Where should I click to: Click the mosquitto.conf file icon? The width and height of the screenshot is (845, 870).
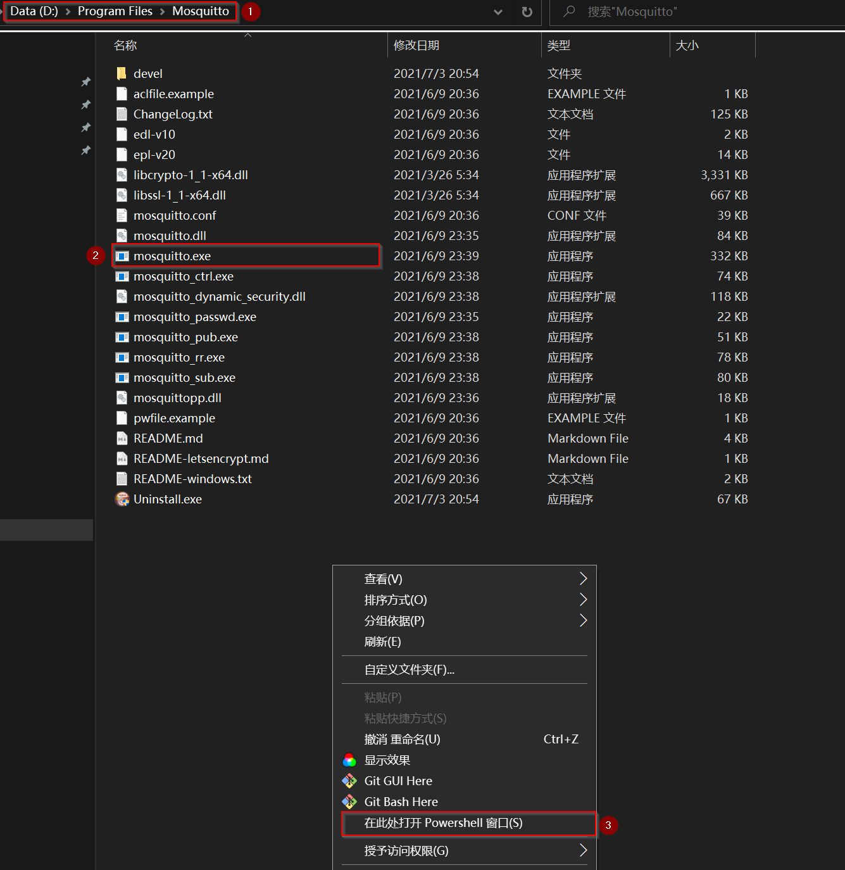pos(122,215)
